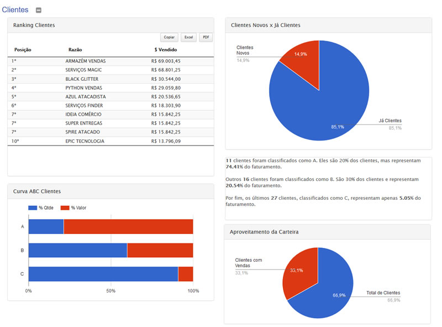Click the blue bar segment for class B

pyautogui.click(x=77, y=250)
